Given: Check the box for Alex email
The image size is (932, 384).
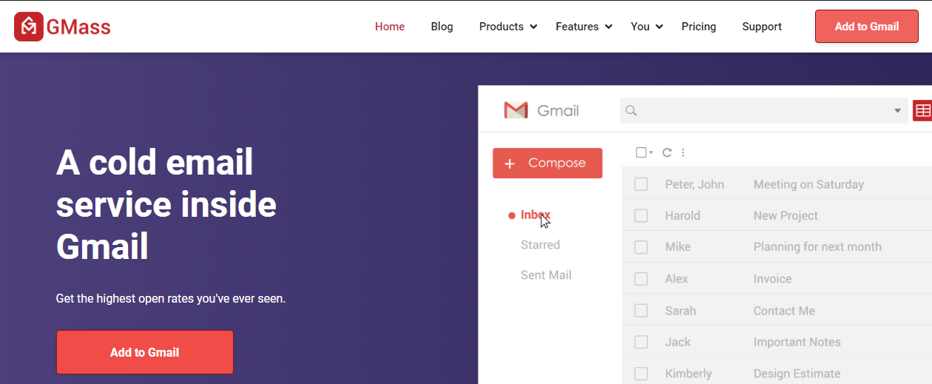Looking at the screenshot, I should click(641, 279).
